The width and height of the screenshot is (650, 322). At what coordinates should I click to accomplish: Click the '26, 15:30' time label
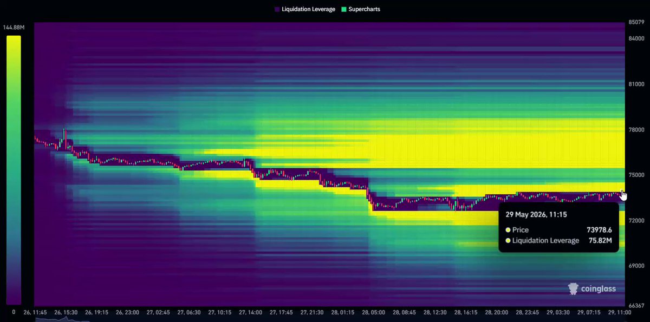(66, 312)
